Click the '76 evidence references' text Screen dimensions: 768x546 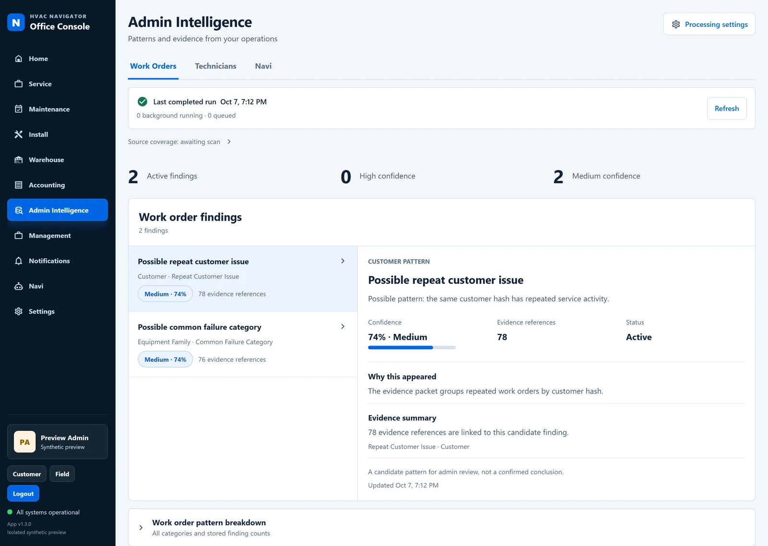tap(232, 359)
